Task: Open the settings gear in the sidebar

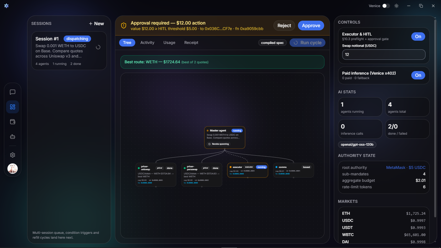Action: click(13, 155)
